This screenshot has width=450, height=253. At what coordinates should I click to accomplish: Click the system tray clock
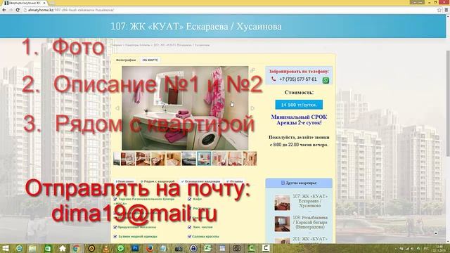coord(439,248)
